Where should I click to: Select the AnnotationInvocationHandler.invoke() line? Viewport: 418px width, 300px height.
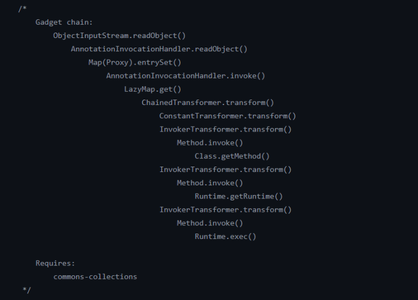pyautogui.click(x=185, y=75)
